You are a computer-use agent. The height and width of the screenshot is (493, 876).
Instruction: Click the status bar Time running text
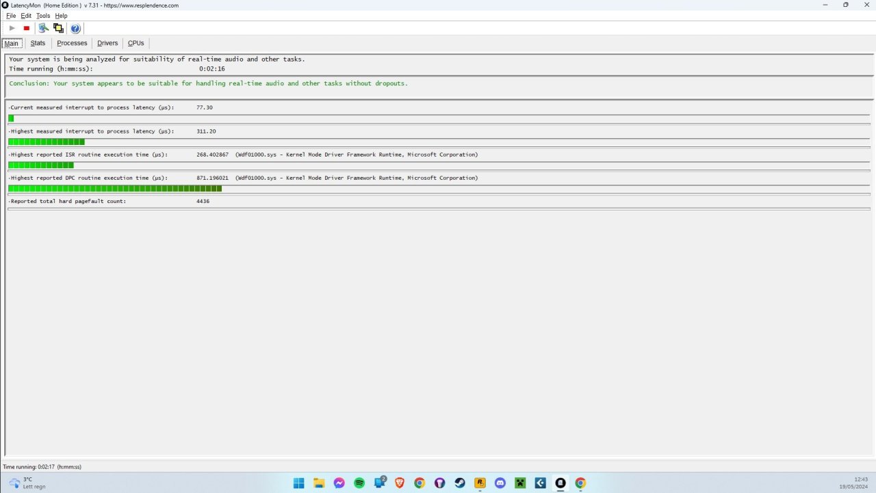(42, 466)
